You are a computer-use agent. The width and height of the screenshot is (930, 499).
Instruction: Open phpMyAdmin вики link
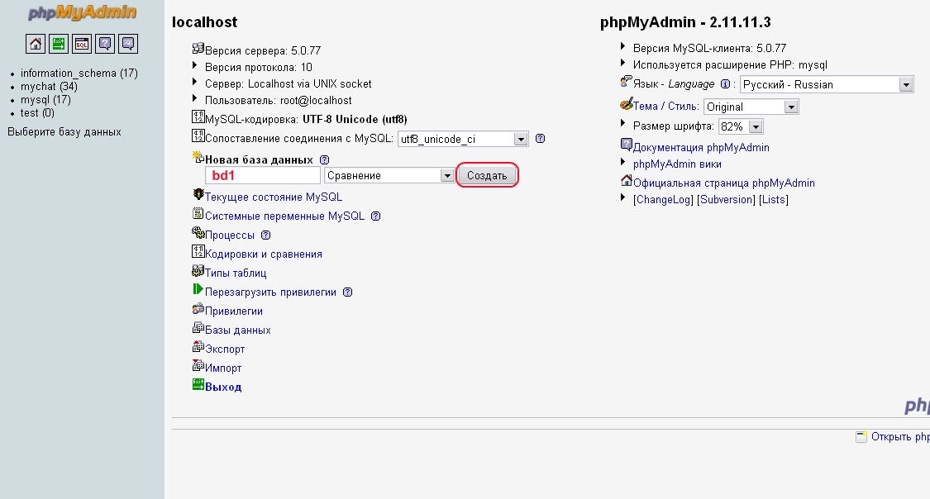pos(677,164)
